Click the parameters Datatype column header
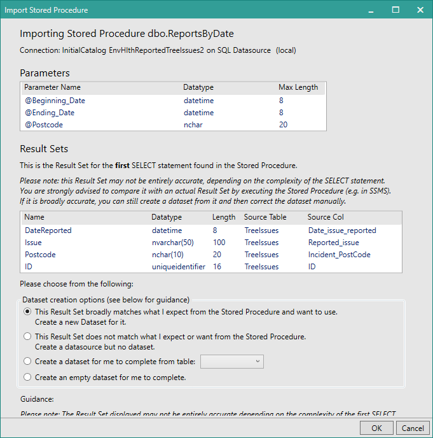This screenshot has width=433, height=438. [198, 87]
